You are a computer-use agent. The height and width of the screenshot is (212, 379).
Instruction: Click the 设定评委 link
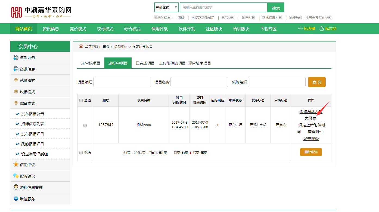tap(311, 139)
